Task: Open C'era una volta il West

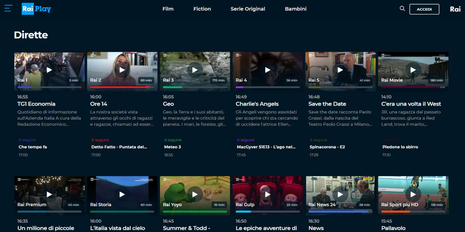Action: pos(411,104)
